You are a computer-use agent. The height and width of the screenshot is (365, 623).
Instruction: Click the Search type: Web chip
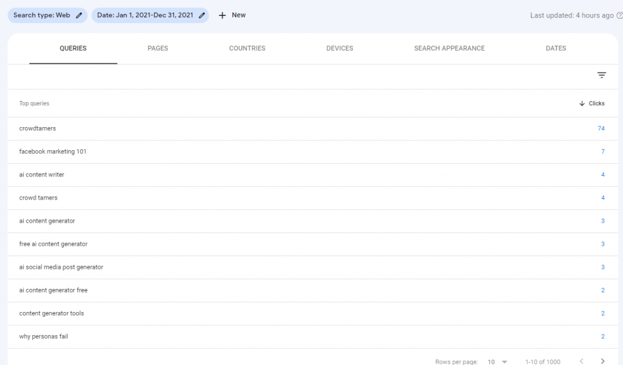pyautogui.click(x=47, y=15)
